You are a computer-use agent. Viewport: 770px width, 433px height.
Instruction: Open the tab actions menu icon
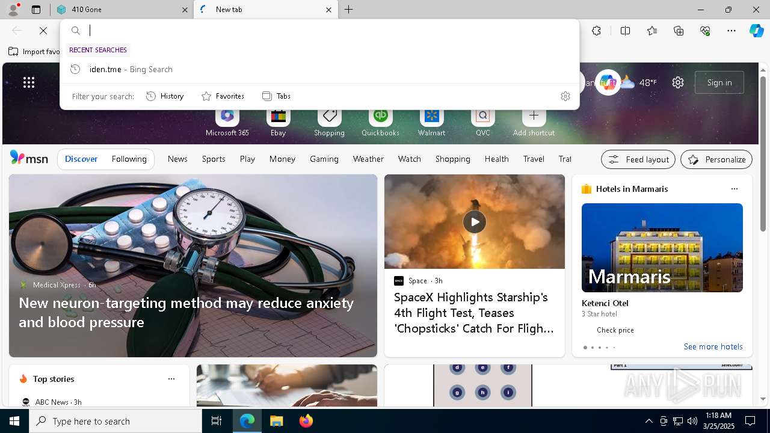pyautogui.click(x=36, y=10)
